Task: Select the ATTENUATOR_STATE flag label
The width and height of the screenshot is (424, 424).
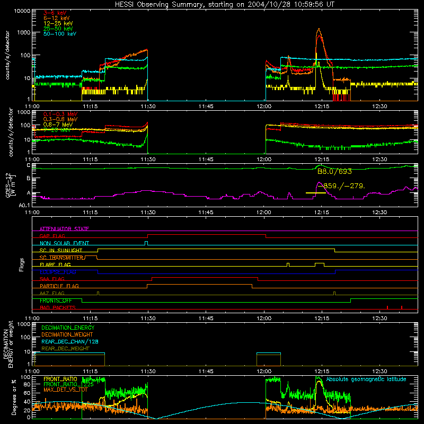Action: point(64,229)
